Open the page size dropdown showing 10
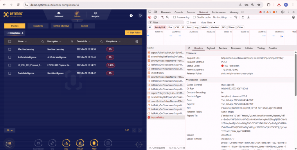This screenshot has height=150, width=297. (x=10, y=130)
